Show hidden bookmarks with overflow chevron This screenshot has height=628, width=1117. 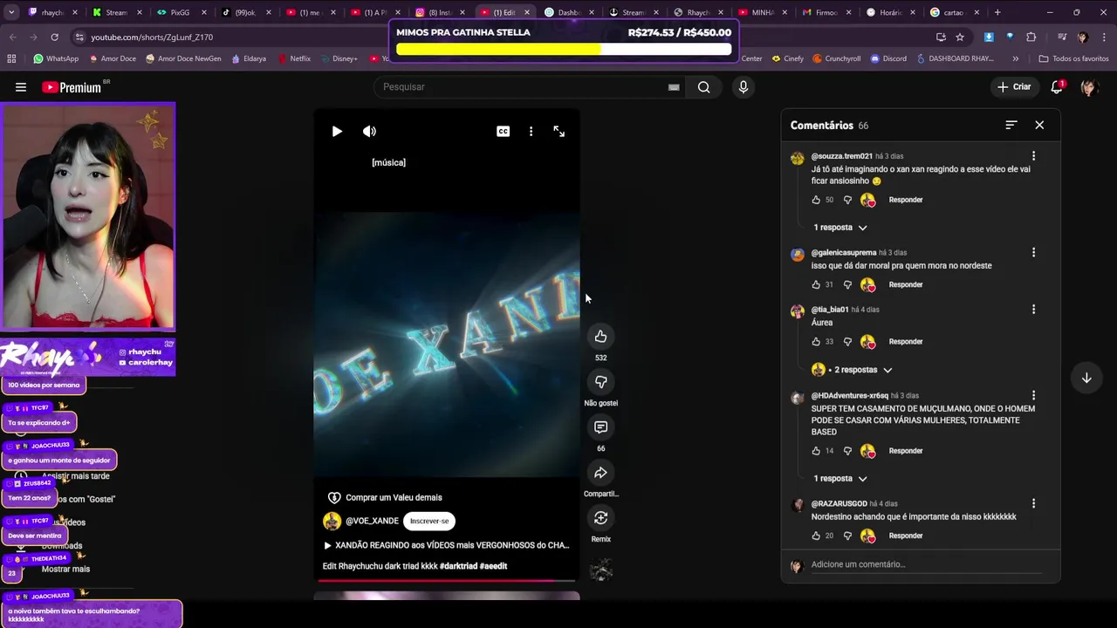[1015, 58]
